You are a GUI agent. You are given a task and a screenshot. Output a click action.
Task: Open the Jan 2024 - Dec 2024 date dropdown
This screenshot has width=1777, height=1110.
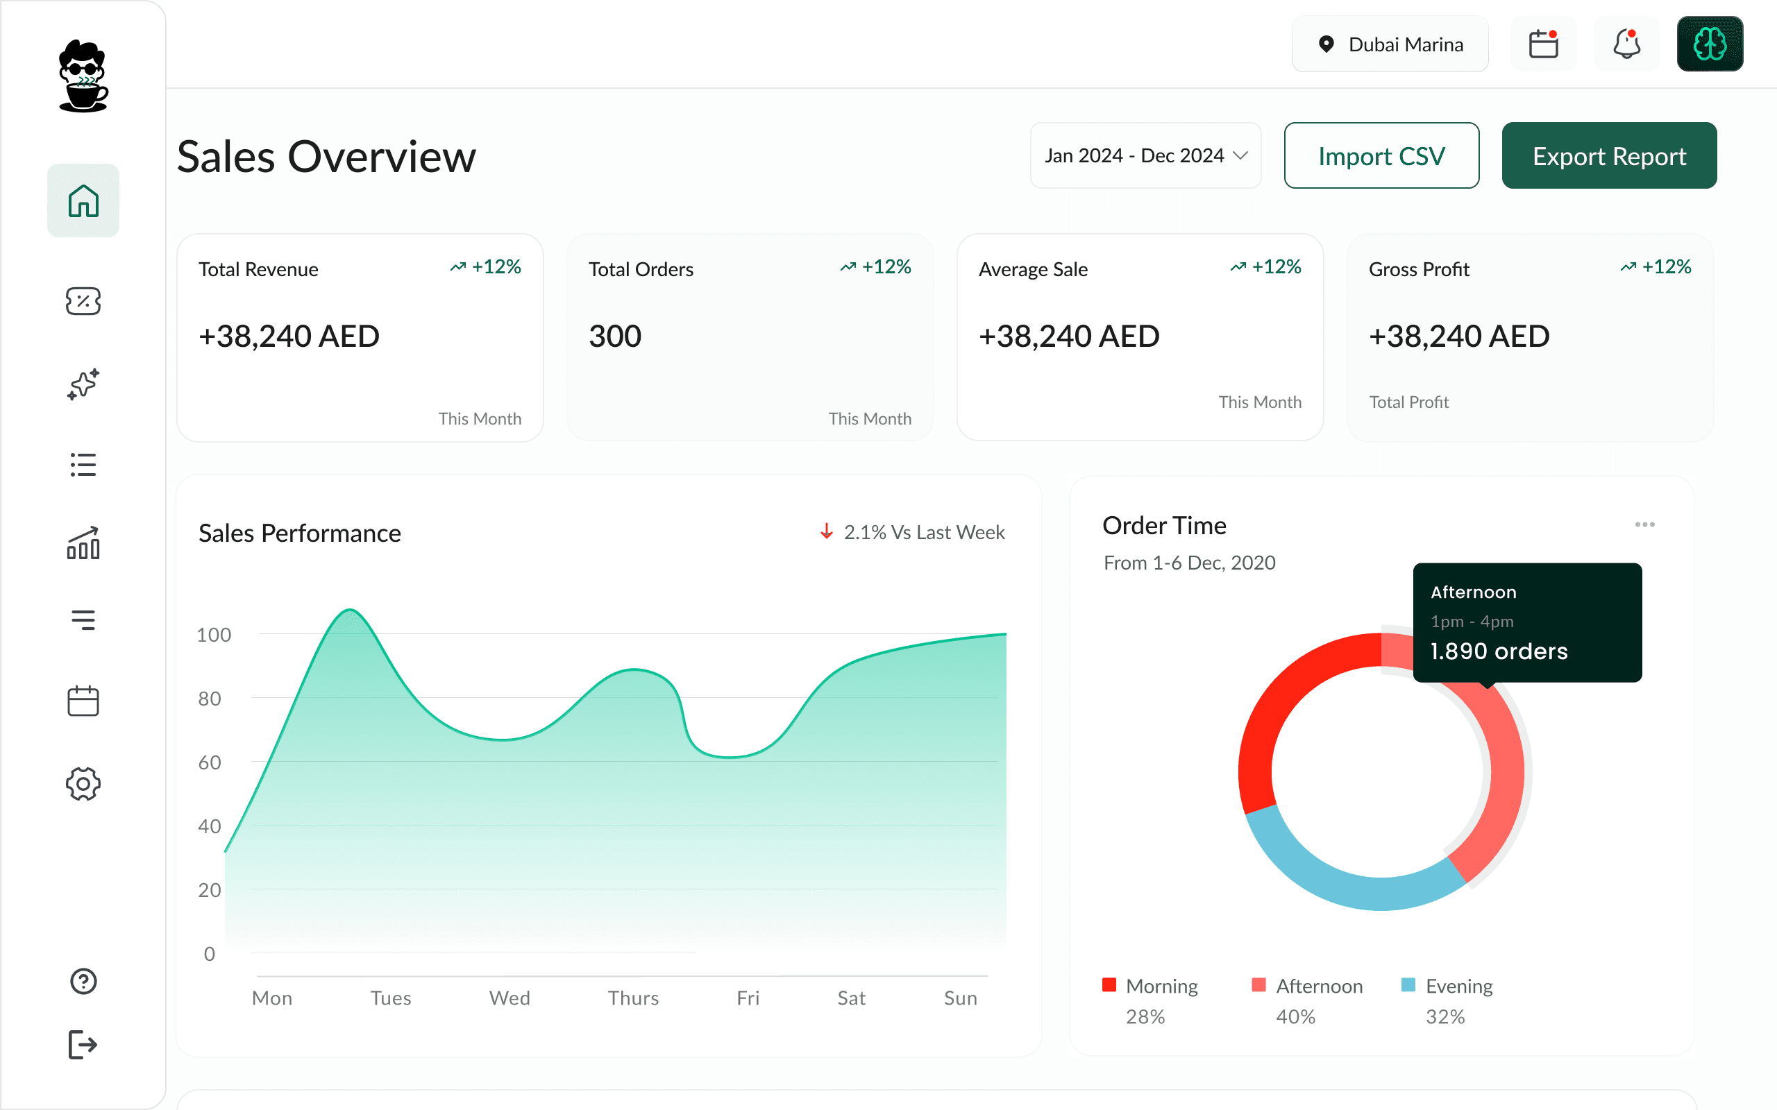pyautogui.click(x=1145, y=155)
